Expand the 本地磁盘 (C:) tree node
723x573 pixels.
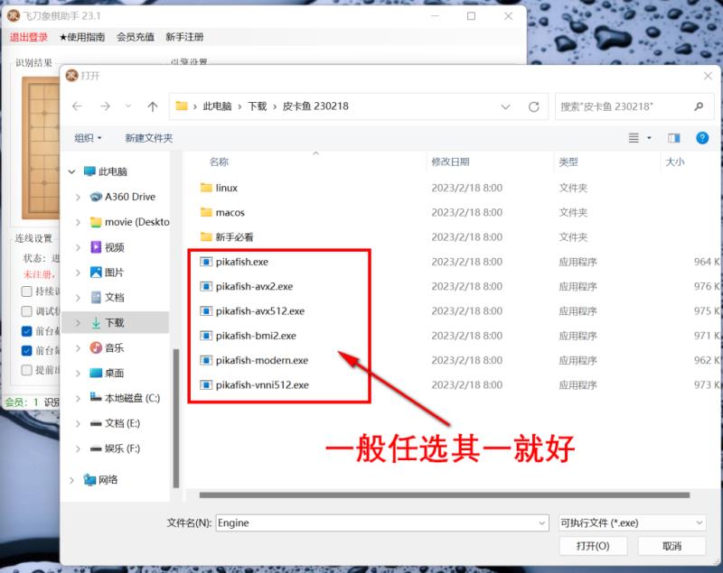[72, 398]
